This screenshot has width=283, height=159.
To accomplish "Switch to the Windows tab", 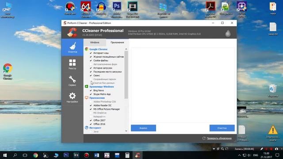I will click(95, 42).
